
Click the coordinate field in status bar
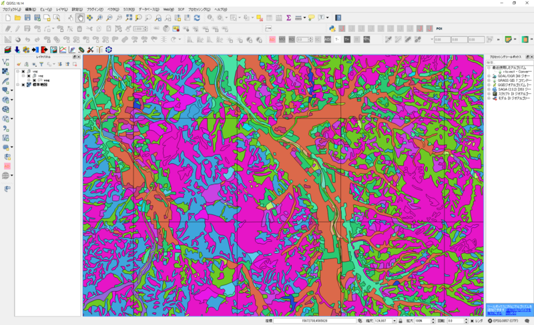click(x=314, y=321)
